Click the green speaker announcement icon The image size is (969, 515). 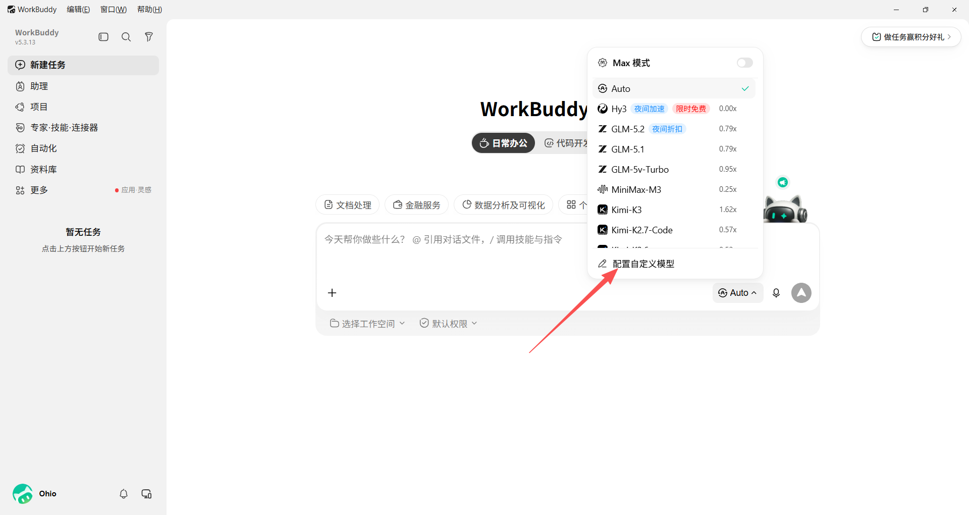pyautogui.click(x=783, y=182)
